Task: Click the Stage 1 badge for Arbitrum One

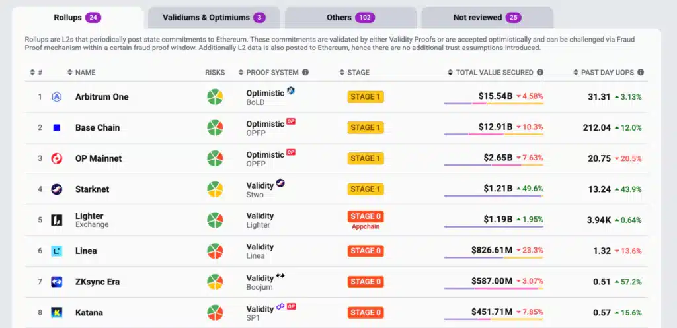Action: (366, 97)
